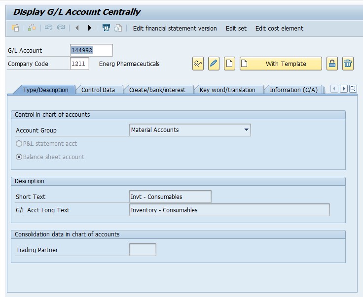Click Energ Pharmaceuticals company name text

129,64
